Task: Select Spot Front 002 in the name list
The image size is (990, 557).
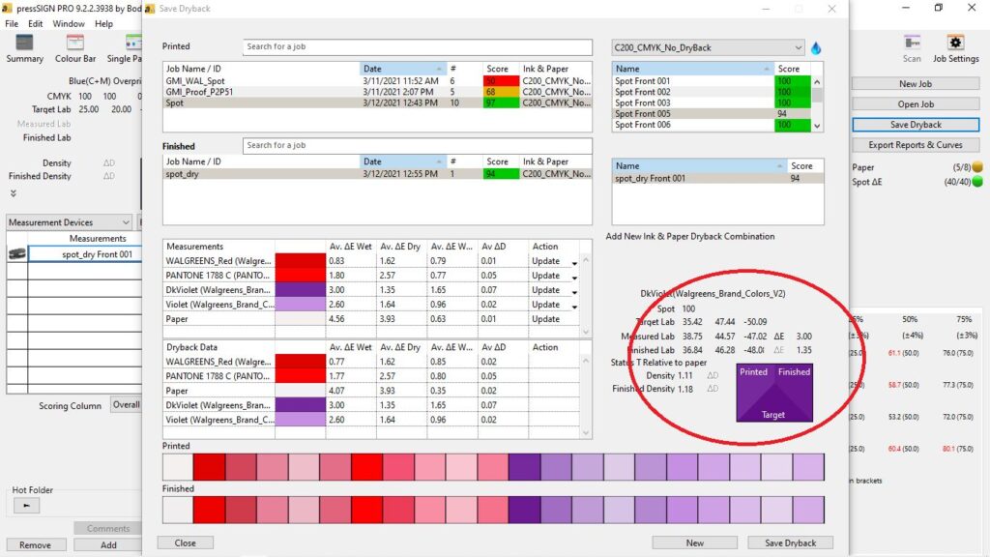Action: pyautogui.click(x=712, y=92)
